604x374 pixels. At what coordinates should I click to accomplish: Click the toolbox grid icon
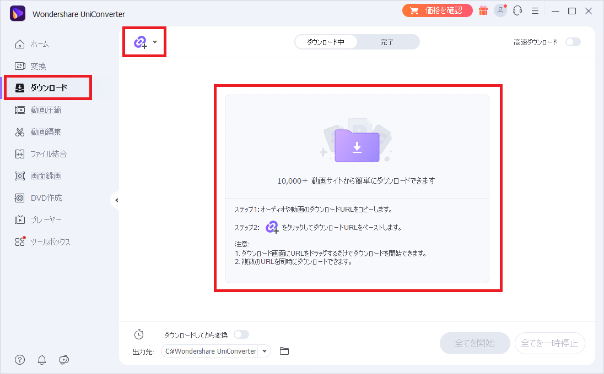[20, 241]
